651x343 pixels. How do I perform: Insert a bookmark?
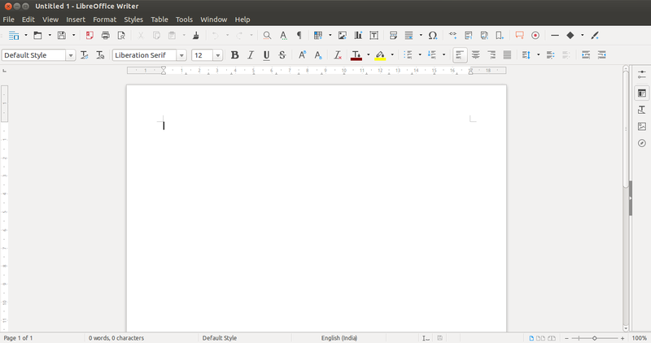tap(500, 36)
